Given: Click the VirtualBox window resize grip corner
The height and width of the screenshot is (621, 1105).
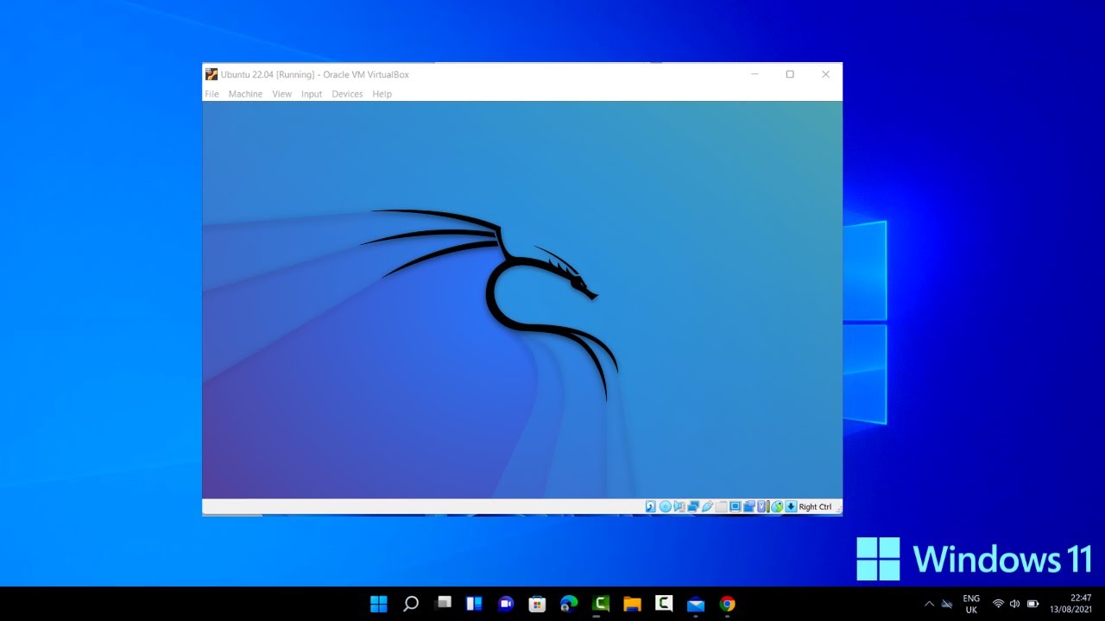Looking at the screenshot, I should pos(838,511).
